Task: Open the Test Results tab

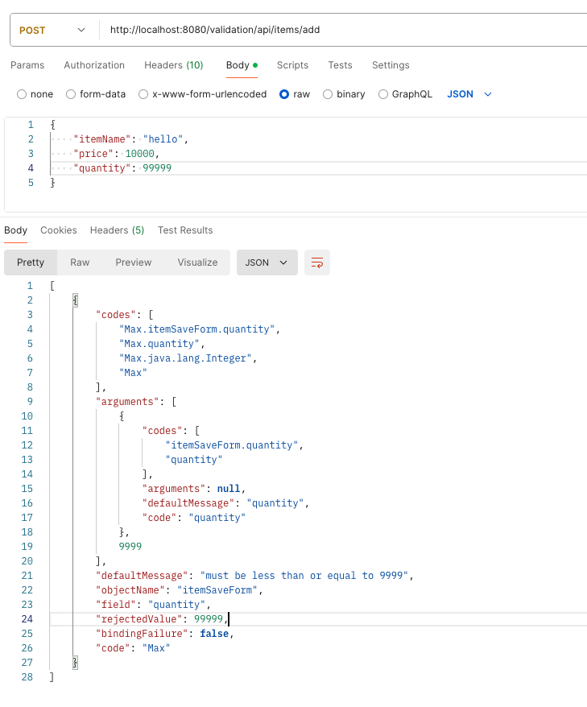Action: click(x=185, y=230)
